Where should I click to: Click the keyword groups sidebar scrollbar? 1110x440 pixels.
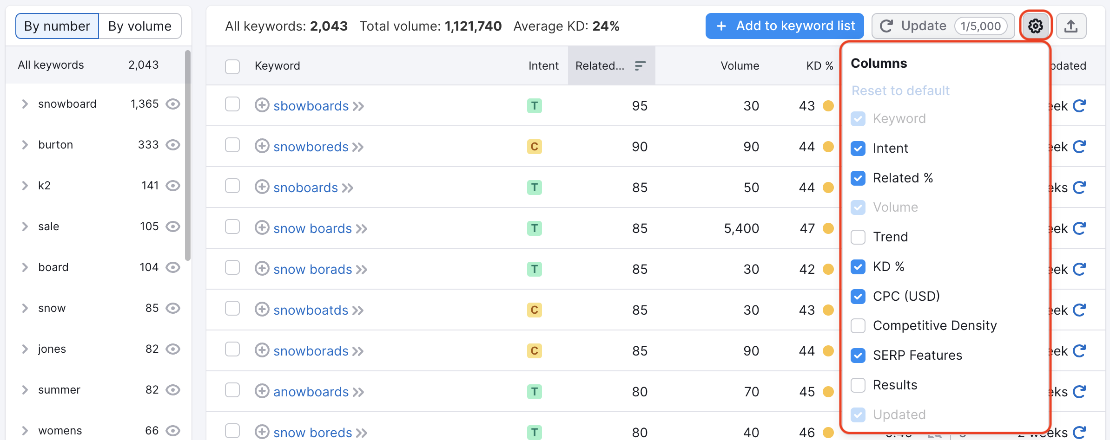(188, 155)
